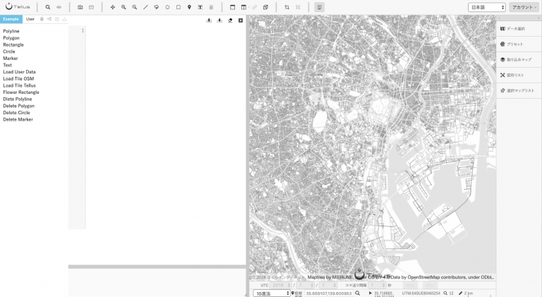Pick the rectangle drawing tool
The width and height of the screenshot is (542, 297).
pyautogui.click(x=179, y=7)
